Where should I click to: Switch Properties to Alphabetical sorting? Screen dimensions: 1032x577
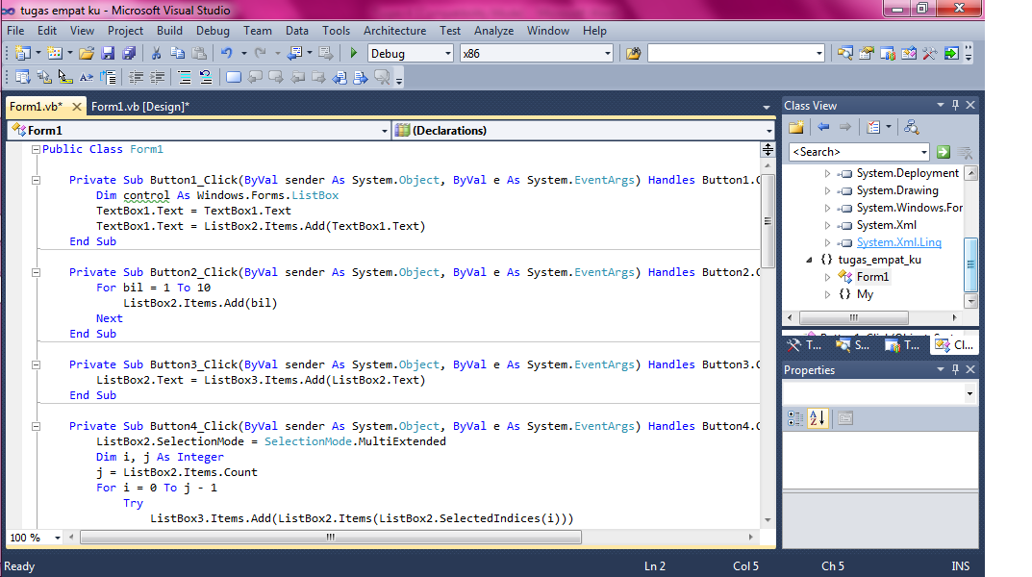click(818, 418)
